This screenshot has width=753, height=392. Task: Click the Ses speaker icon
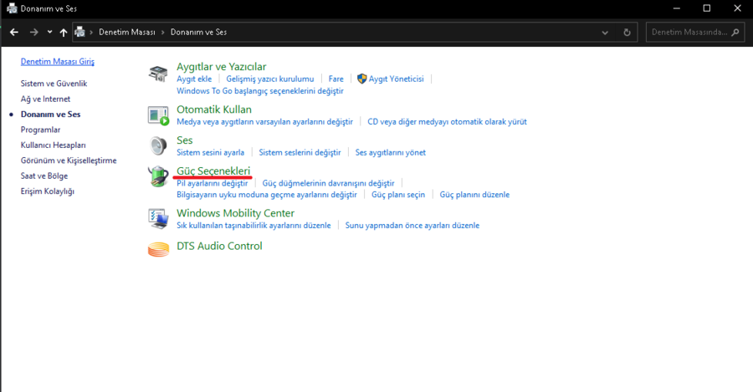click(x=158, y=146)
